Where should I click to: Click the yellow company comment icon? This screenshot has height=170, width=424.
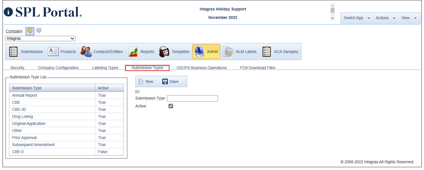coord(30,31)
